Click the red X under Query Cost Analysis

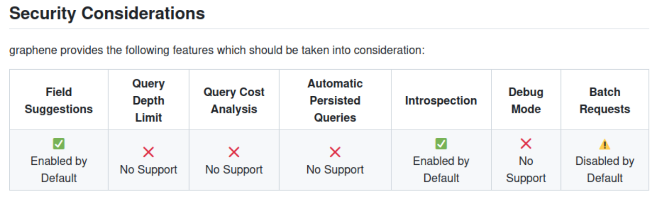click(x=234, y=152)
